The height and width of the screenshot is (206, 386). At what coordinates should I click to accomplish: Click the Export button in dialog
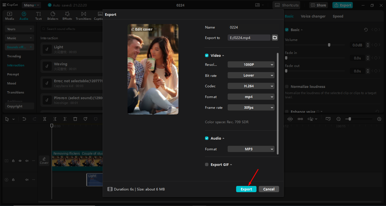coord(246,189)
